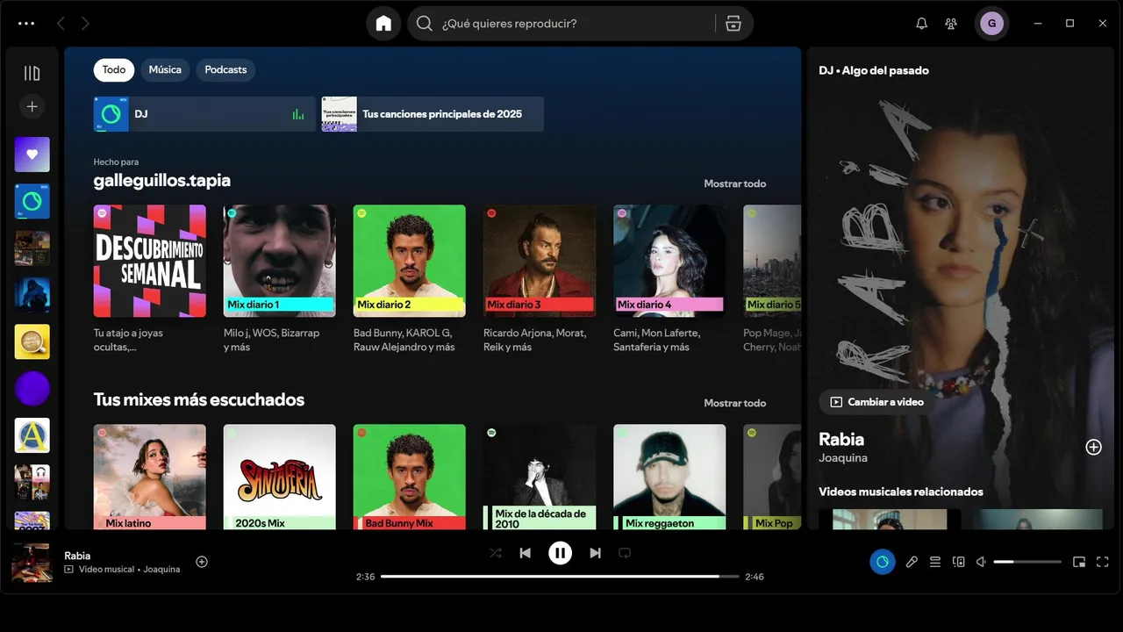Open artist Joaquina in right panel
Image resolution: width=1123 pixels, height=632 pixels.
(x=843, y=458)
